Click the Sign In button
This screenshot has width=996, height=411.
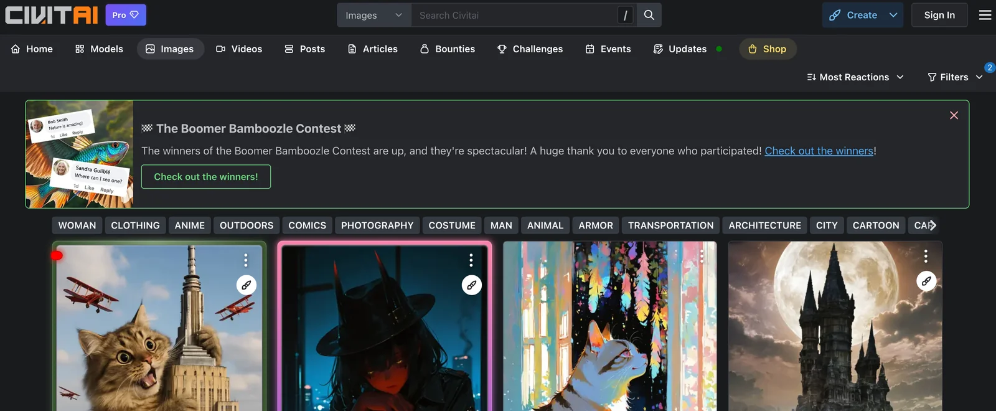pos(939,15)
